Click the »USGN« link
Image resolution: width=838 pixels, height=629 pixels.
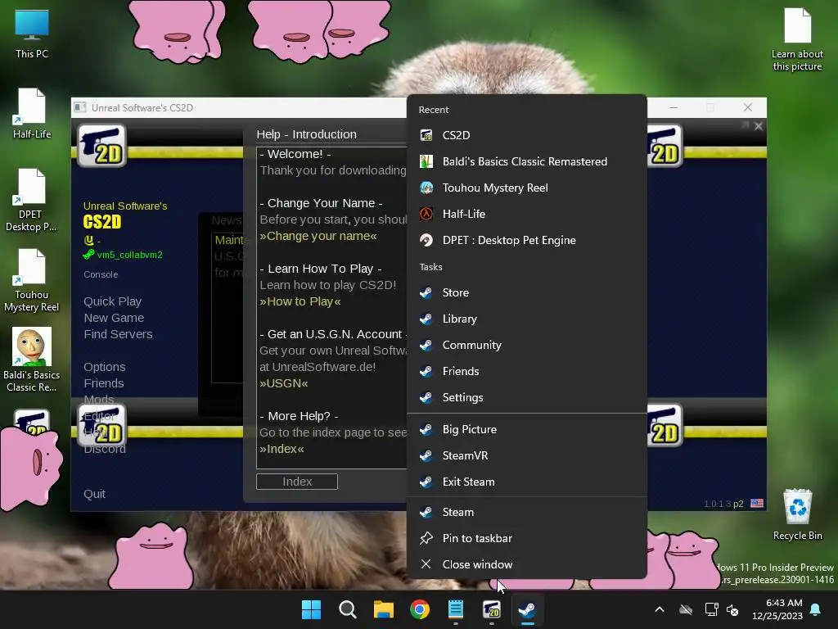tap(284, 383)
